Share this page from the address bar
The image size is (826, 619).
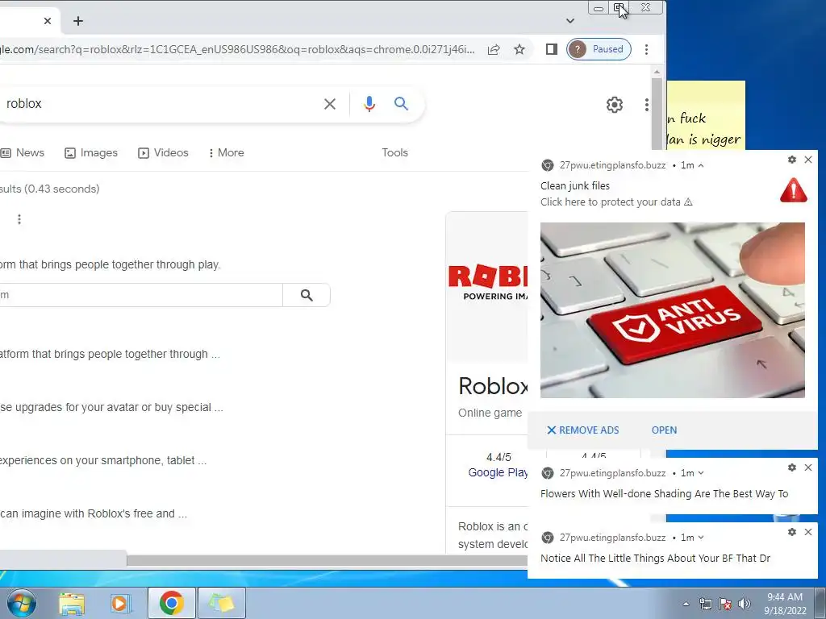pos(494,49)
